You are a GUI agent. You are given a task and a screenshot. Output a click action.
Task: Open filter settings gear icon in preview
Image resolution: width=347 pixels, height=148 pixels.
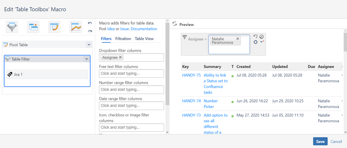point(256,42)
